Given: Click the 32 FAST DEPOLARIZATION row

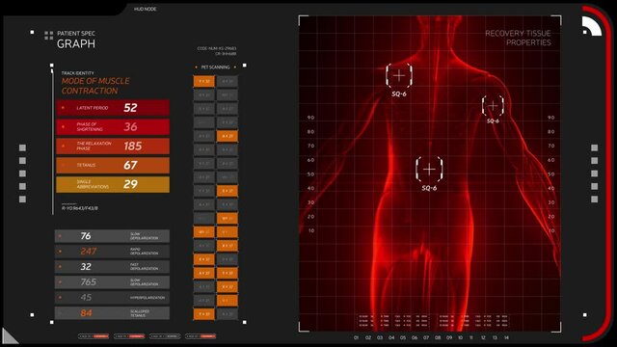Looking at the screenshot, I should [112, 267].
